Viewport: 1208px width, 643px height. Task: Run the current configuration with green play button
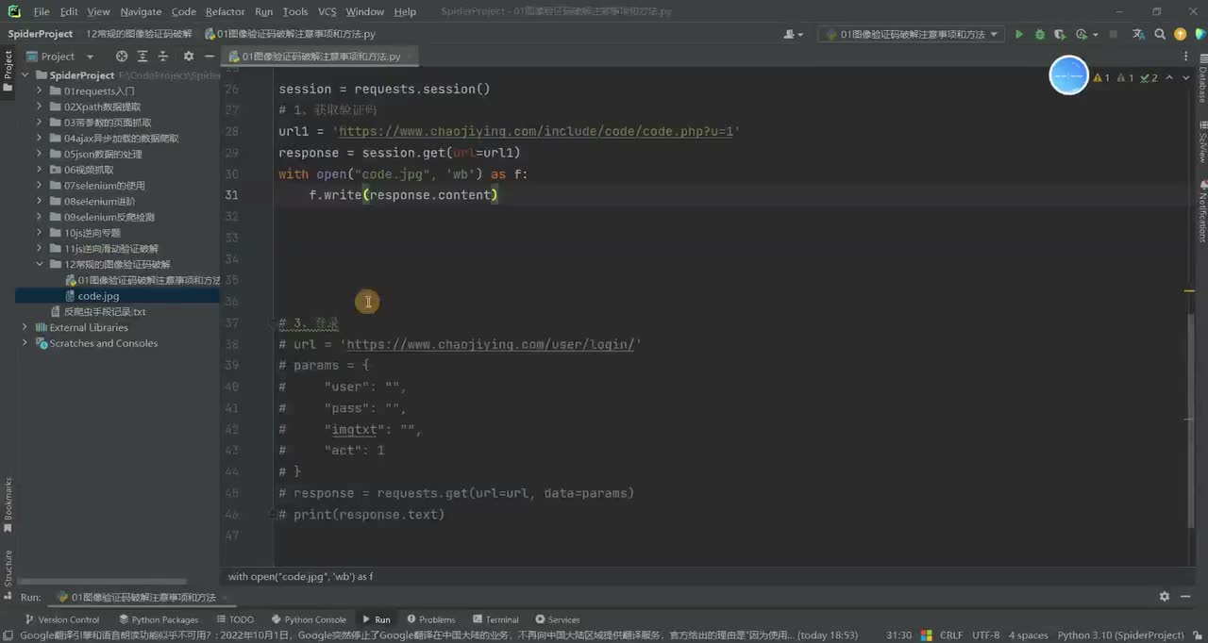tap(1018, 34)
